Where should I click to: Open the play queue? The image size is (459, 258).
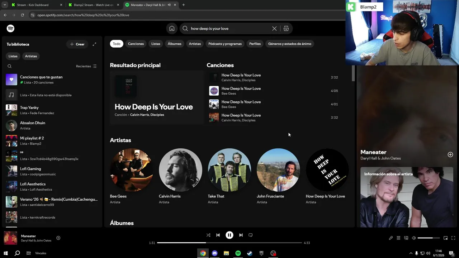point(398,238)
